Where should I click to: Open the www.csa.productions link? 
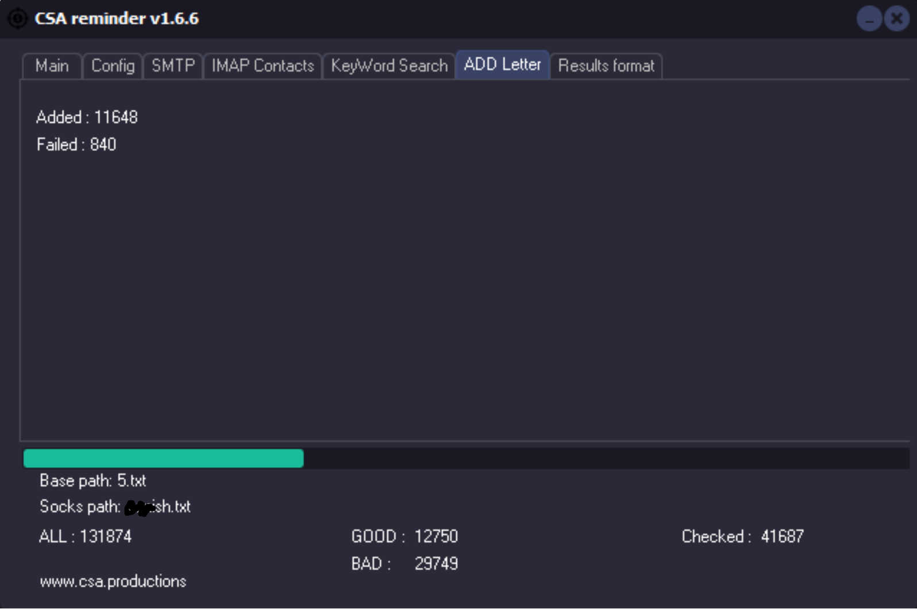(113, 581)
